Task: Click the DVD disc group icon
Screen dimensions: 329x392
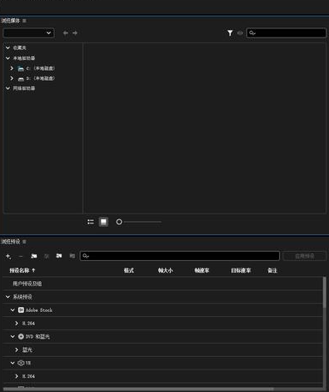Action: (21, 336)
